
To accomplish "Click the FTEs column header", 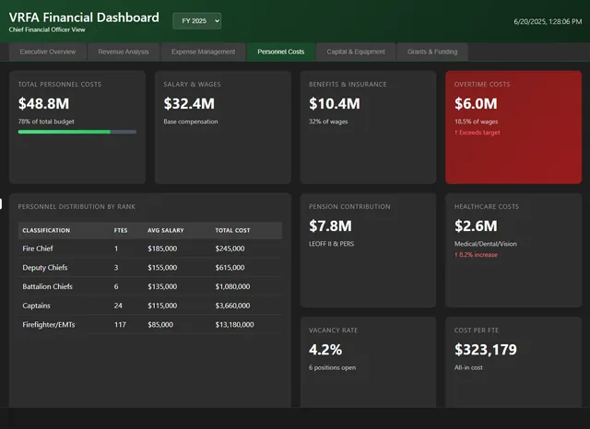I will (x=121, y=231).
